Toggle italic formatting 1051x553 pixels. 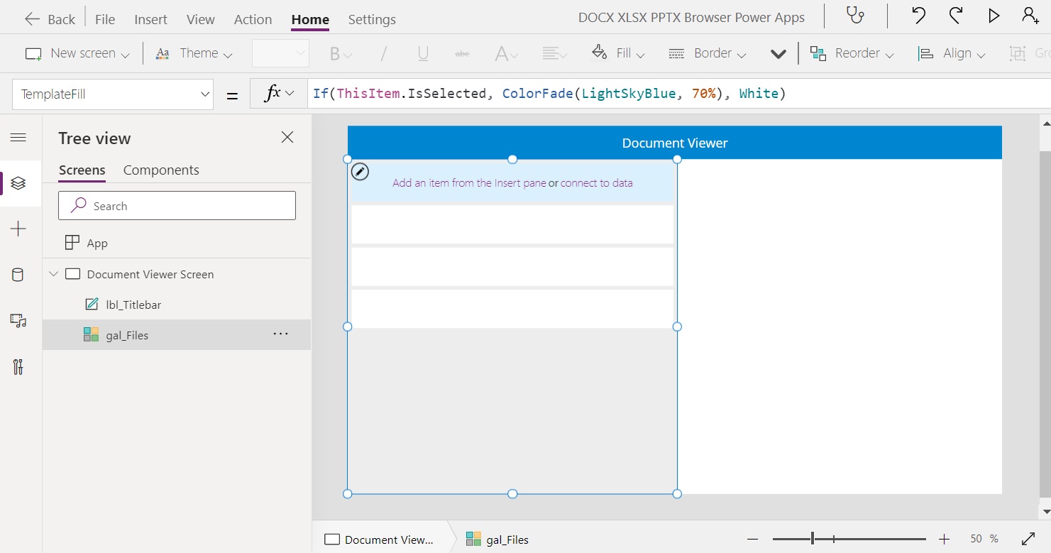(383, 53)
